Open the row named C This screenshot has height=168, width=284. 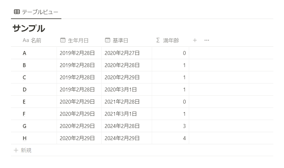[24, 77]
